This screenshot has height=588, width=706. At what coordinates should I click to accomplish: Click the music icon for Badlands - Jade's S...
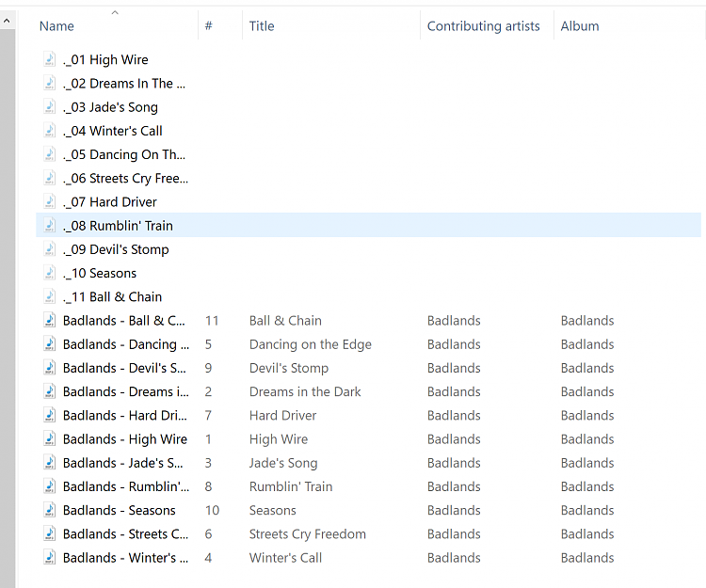pos(50,463)
